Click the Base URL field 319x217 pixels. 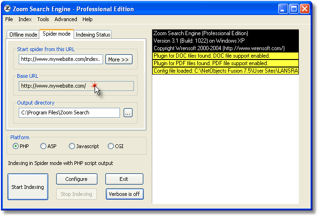tap(76, 86)
